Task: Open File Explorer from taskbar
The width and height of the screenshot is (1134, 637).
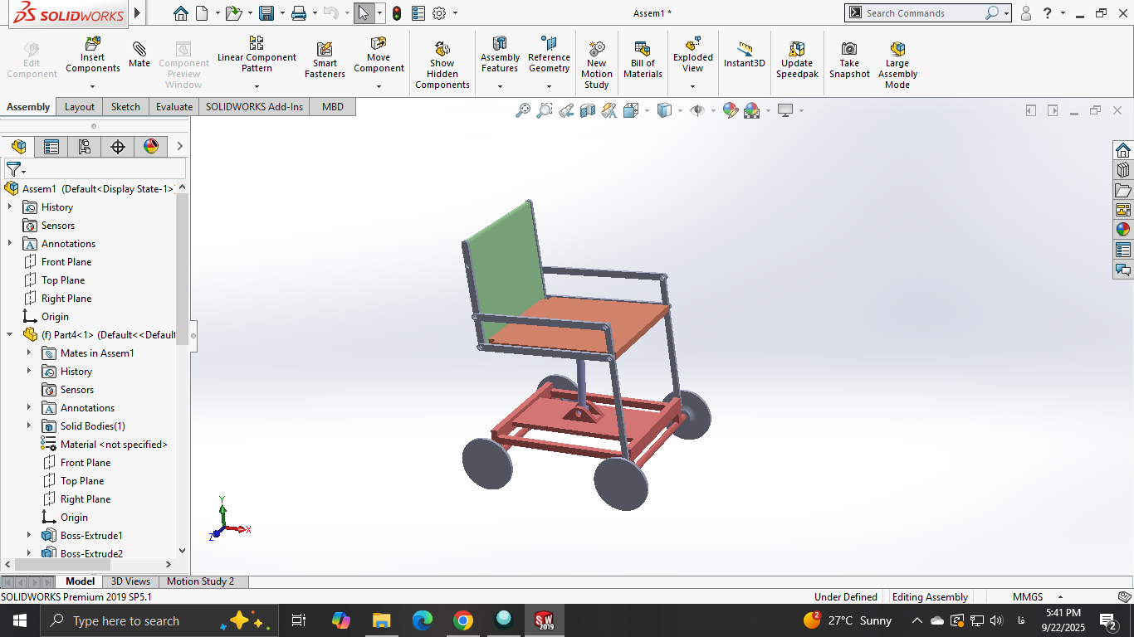Action: point(382,620)
